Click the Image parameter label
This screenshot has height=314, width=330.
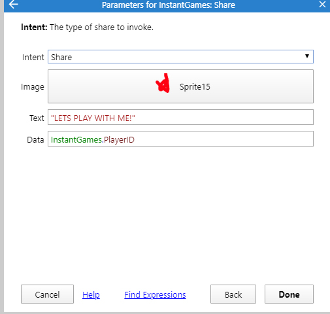33,87
